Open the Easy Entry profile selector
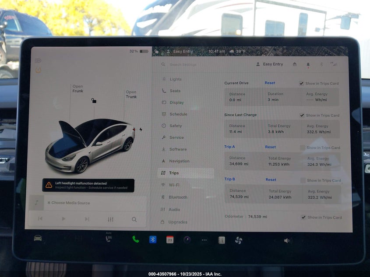 click(x=269, y=64)
